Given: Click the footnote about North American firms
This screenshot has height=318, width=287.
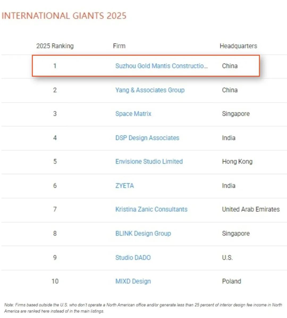Looking at the screenshot, I should coord(143,308).
